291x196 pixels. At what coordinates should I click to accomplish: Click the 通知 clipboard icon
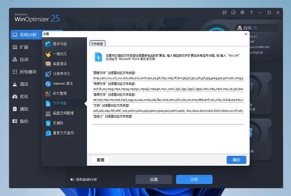(x=15, y=109)
